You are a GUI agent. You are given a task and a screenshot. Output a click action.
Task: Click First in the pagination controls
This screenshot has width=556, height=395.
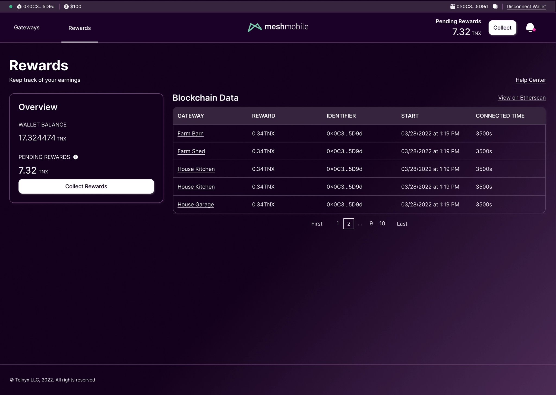coord(317,224)
